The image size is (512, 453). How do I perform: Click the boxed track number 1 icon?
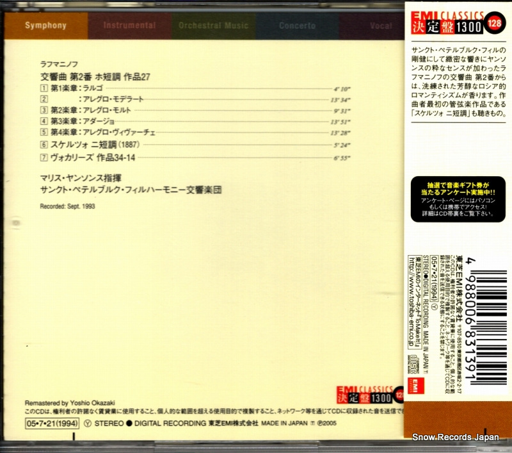(44, 87)
